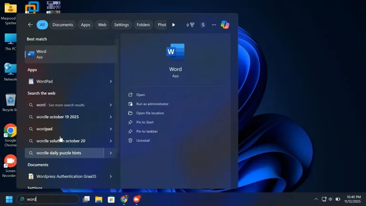
Task: Expand 'wordle daily puzzle hints' chevron
Action: (111, 153)
